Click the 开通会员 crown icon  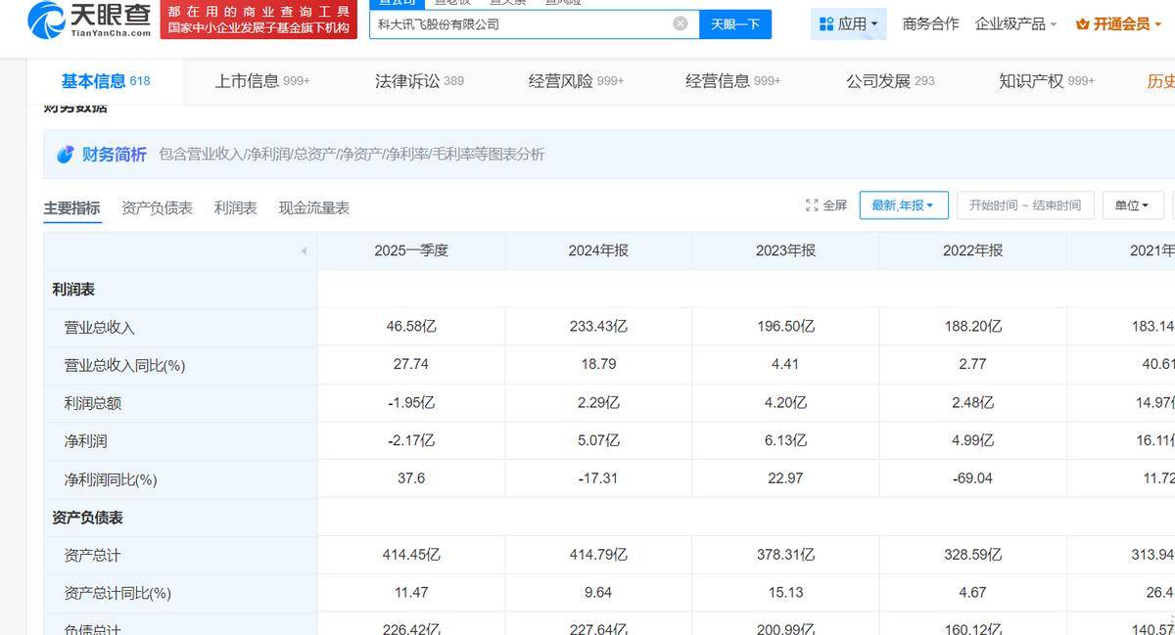click(x=1083, y=24)
